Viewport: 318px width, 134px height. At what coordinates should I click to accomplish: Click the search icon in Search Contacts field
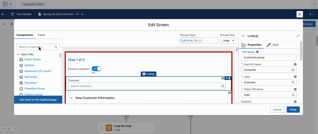[223, 86]
